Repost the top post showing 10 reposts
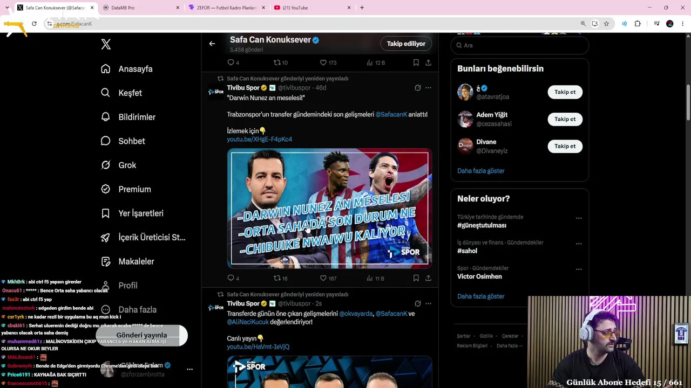This screenshot has width=691, height=388. pos(280,63)
